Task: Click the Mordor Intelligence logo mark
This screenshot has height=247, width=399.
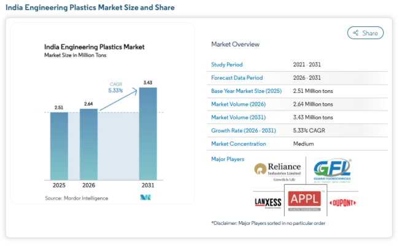Action: pos(145,197)
